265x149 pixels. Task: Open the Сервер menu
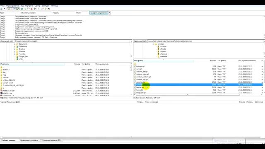[x=37, y=6]
